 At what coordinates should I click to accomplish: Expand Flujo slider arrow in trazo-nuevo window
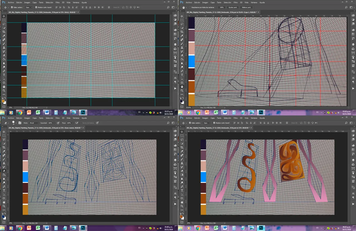tap(73, 123)
